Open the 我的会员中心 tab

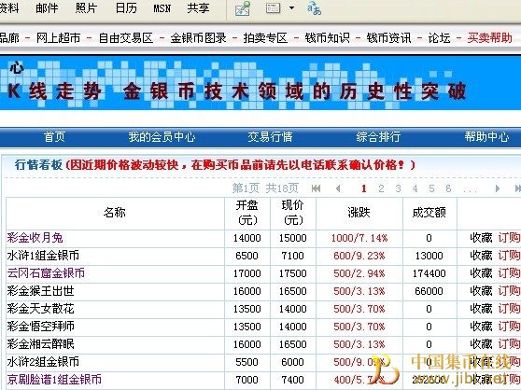pos(162,137)
